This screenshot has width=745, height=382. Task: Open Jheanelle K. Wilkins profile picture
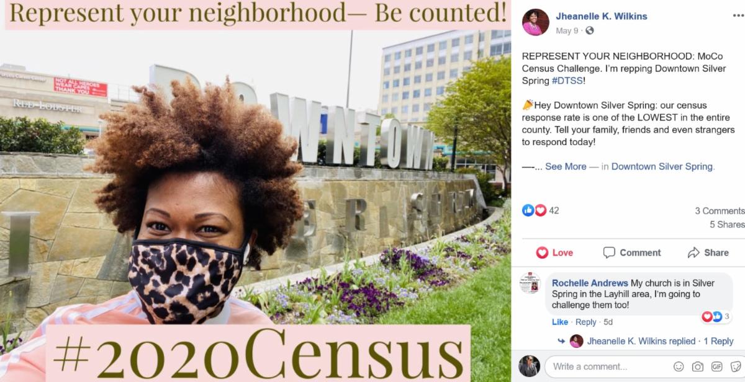(535, 22)
